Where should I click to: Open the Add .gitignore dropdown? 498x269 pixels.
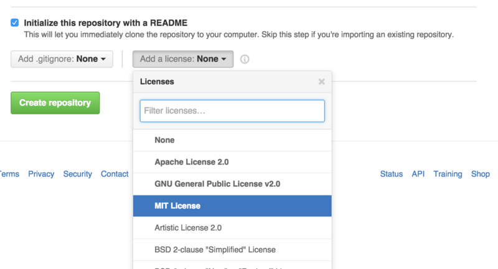point(62,59)
